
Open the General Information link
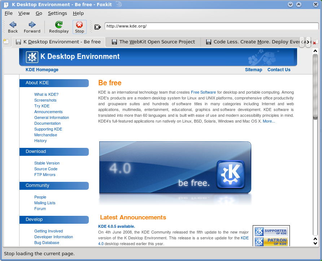tap(52, 117)
